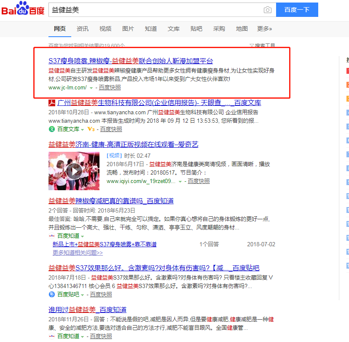The width and height of the screenshot is (349, 342).
Task: Click green 百度文库 source icon
Action: (52, 129)
